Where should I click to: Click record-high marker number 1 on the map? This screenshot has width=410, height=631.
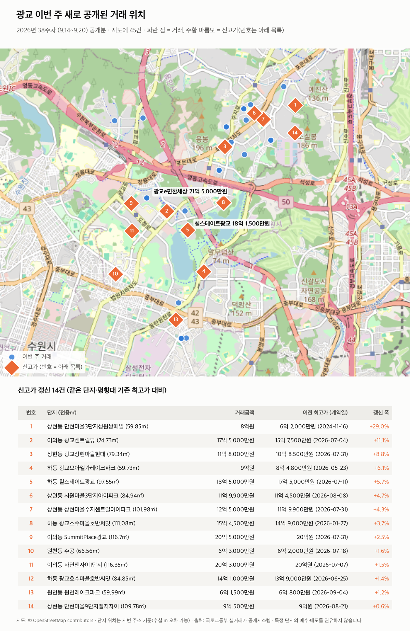(295, 105)
